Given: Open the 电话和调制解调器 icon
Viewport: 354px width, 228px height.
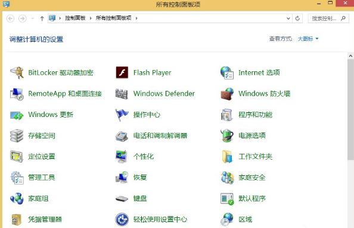Looking at the screenshot, I should [122, 136].
